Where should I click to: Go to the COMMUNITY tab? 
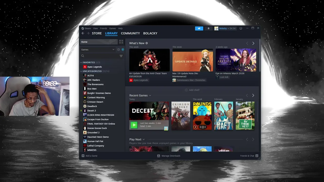pyautogui.click(x=130, y=33)
